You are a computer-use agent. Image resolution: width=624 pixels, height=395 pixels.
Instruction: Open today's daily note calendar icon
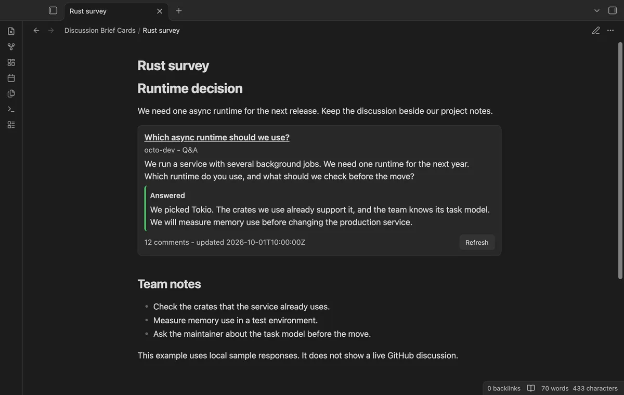pos(11,78)
